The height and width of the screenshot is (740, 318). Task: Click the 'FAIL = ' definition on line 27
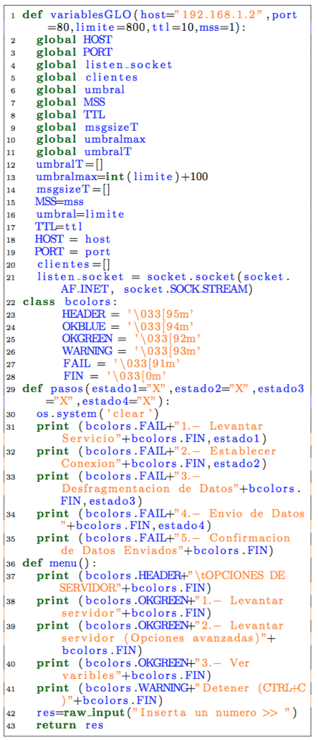122,363
